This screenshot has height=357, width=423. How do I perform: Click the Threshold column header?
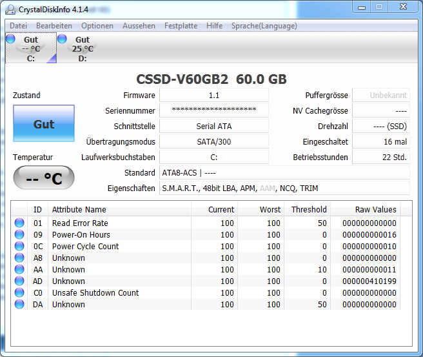(308, 210)
